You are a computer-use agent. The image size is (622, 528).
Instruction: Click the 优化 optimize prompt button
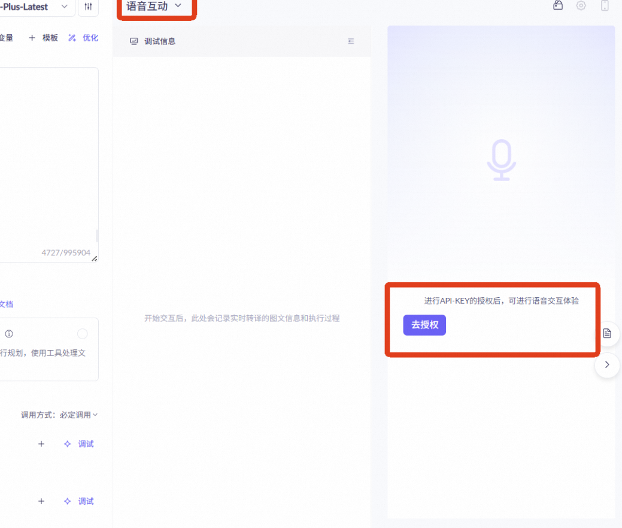90,38
